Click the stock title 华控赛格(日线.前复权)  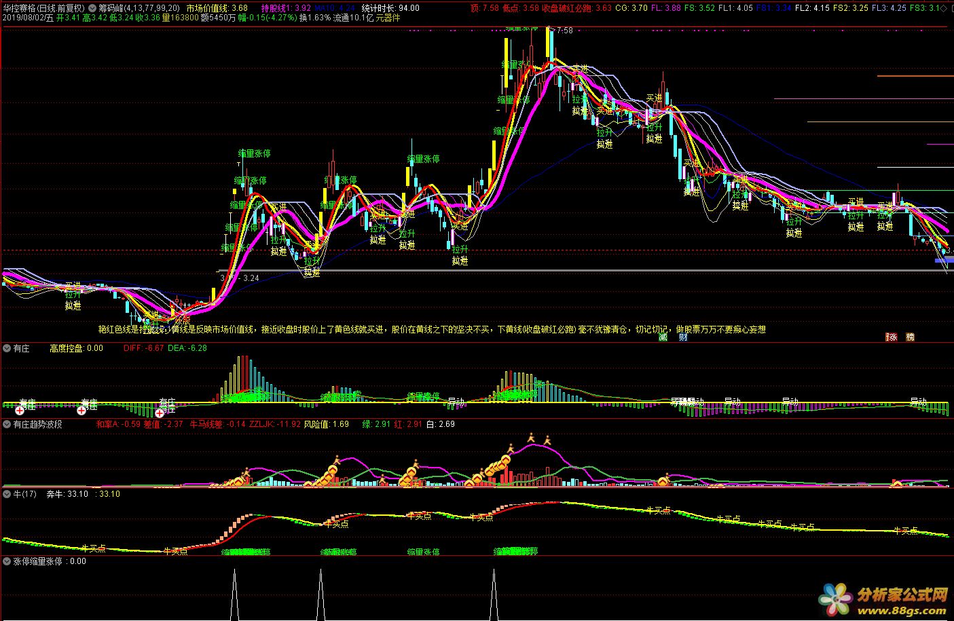[x=43, y=8]
